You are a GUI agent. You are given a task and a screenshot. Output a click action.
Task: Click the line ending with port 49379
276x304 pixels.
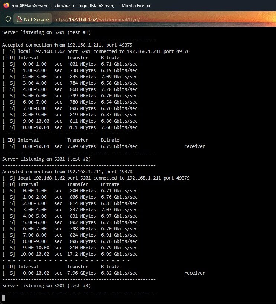pyautogui.click(x=96, y=178)
